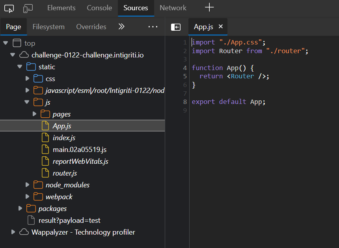Switch to the Network tab

click(x=173, y=8)
